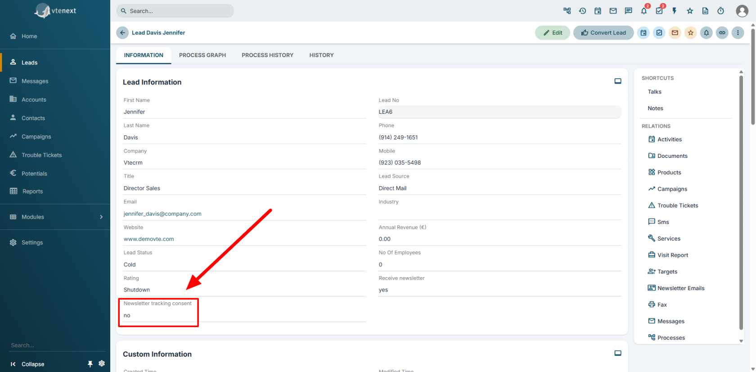Add a task via blue checkmark button

659,33
